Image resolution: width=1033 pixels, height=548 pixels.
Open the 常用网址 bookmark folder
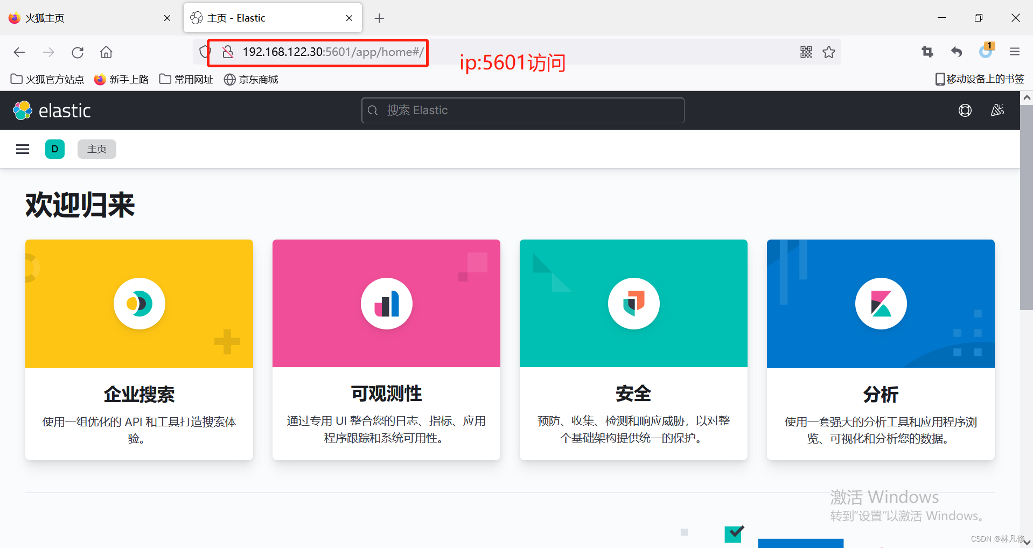(x=186, y=80)
